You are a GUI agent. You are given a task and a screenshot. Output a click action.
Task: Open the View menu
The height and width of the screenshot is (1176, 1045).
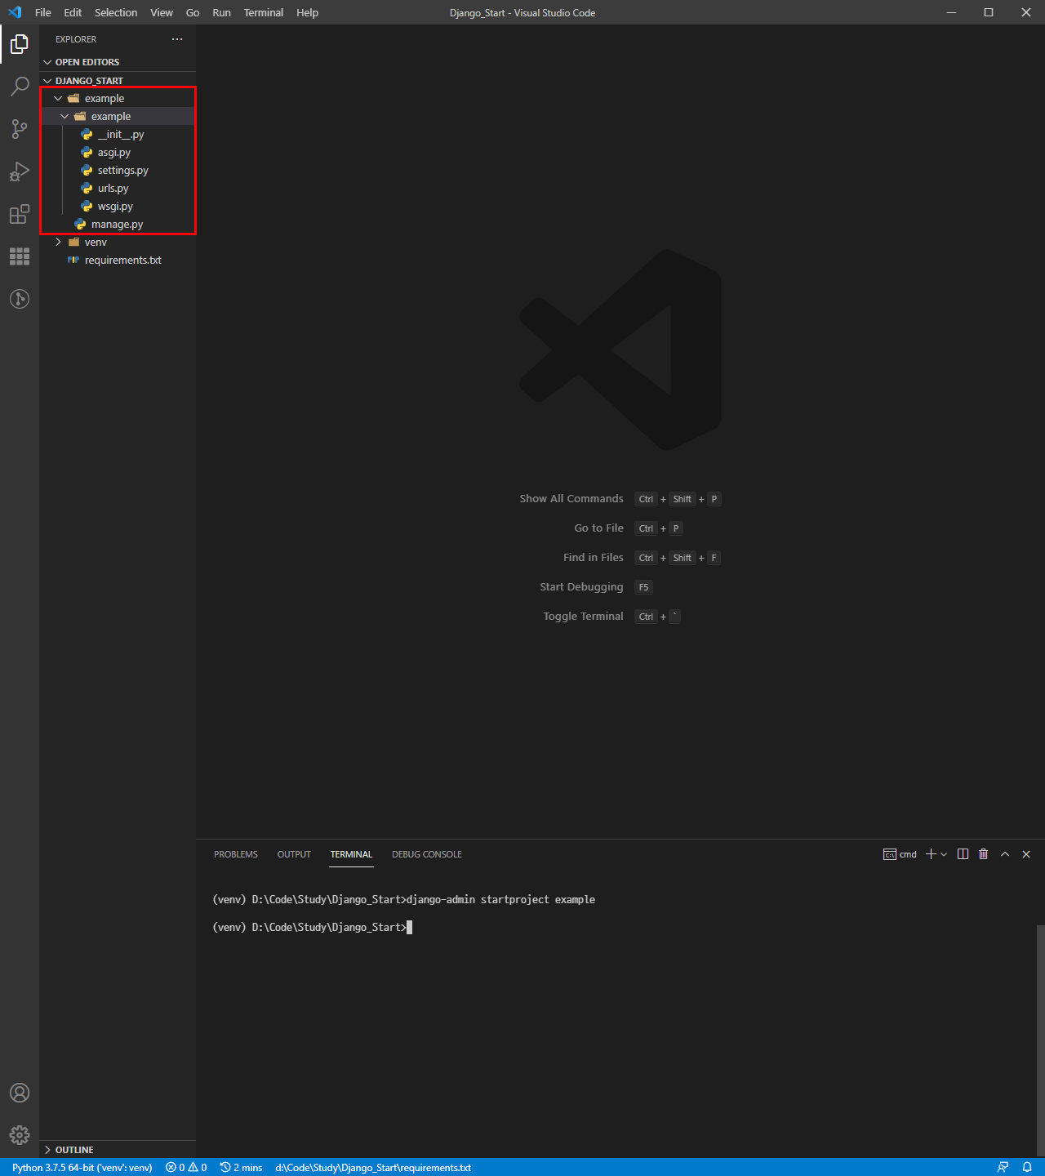[162, 12]
